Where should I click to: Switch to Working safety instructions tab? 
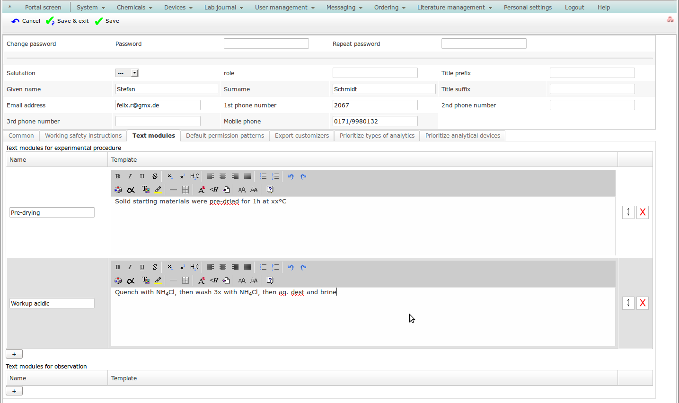(83, 136)
